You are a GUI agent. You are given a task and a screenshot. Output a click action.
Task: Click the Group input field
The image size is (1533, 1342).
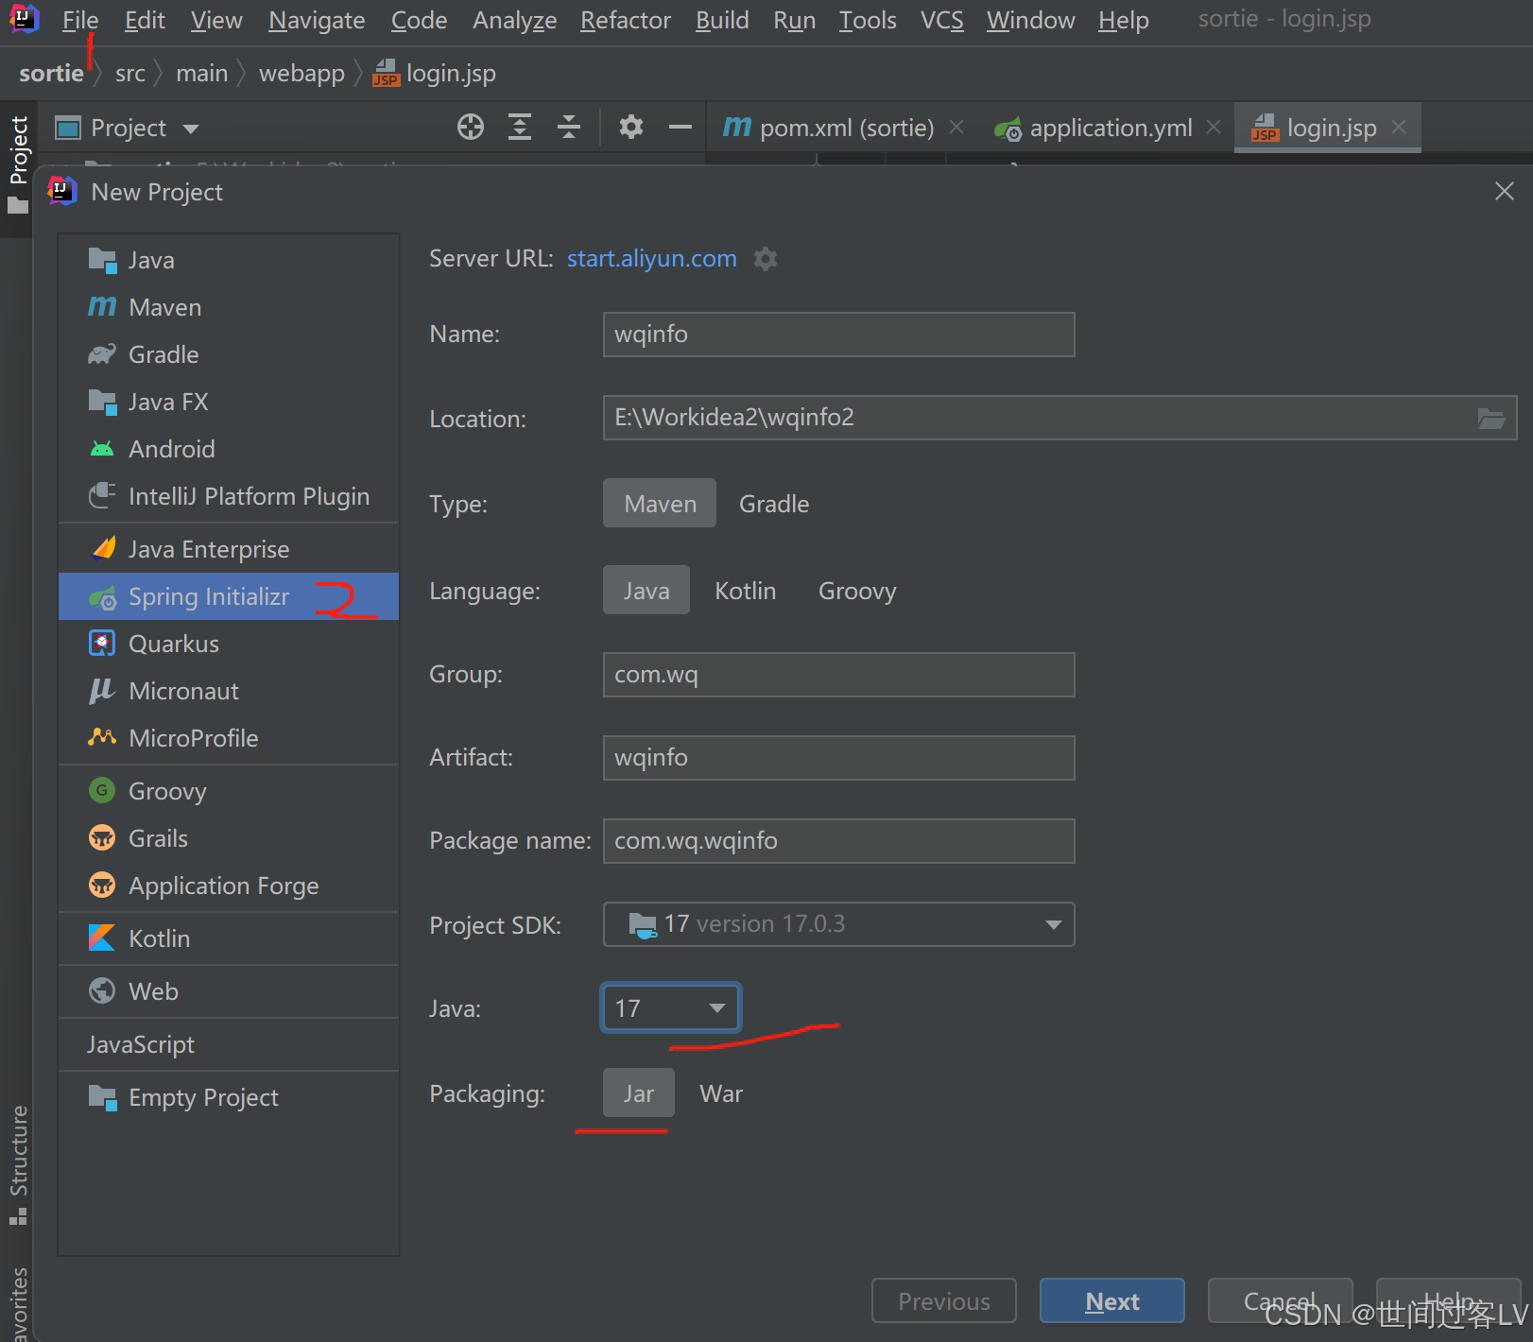click(838, 675)
